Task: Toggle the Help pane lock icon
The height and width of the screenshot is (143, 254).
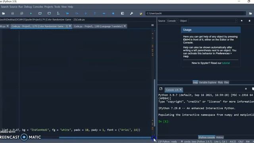Action: (x=250, y=21)
